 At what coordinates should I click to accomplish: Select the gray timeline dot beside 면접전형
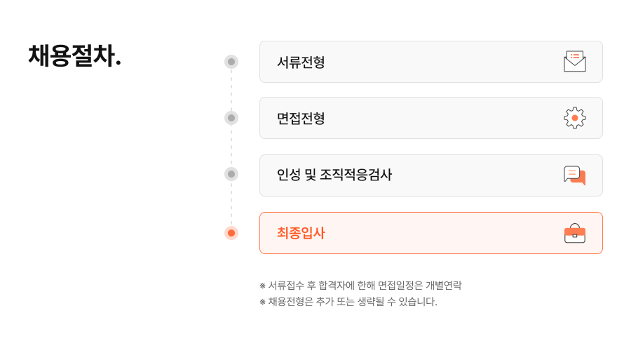pyautogui.click(x=231, y=118)
